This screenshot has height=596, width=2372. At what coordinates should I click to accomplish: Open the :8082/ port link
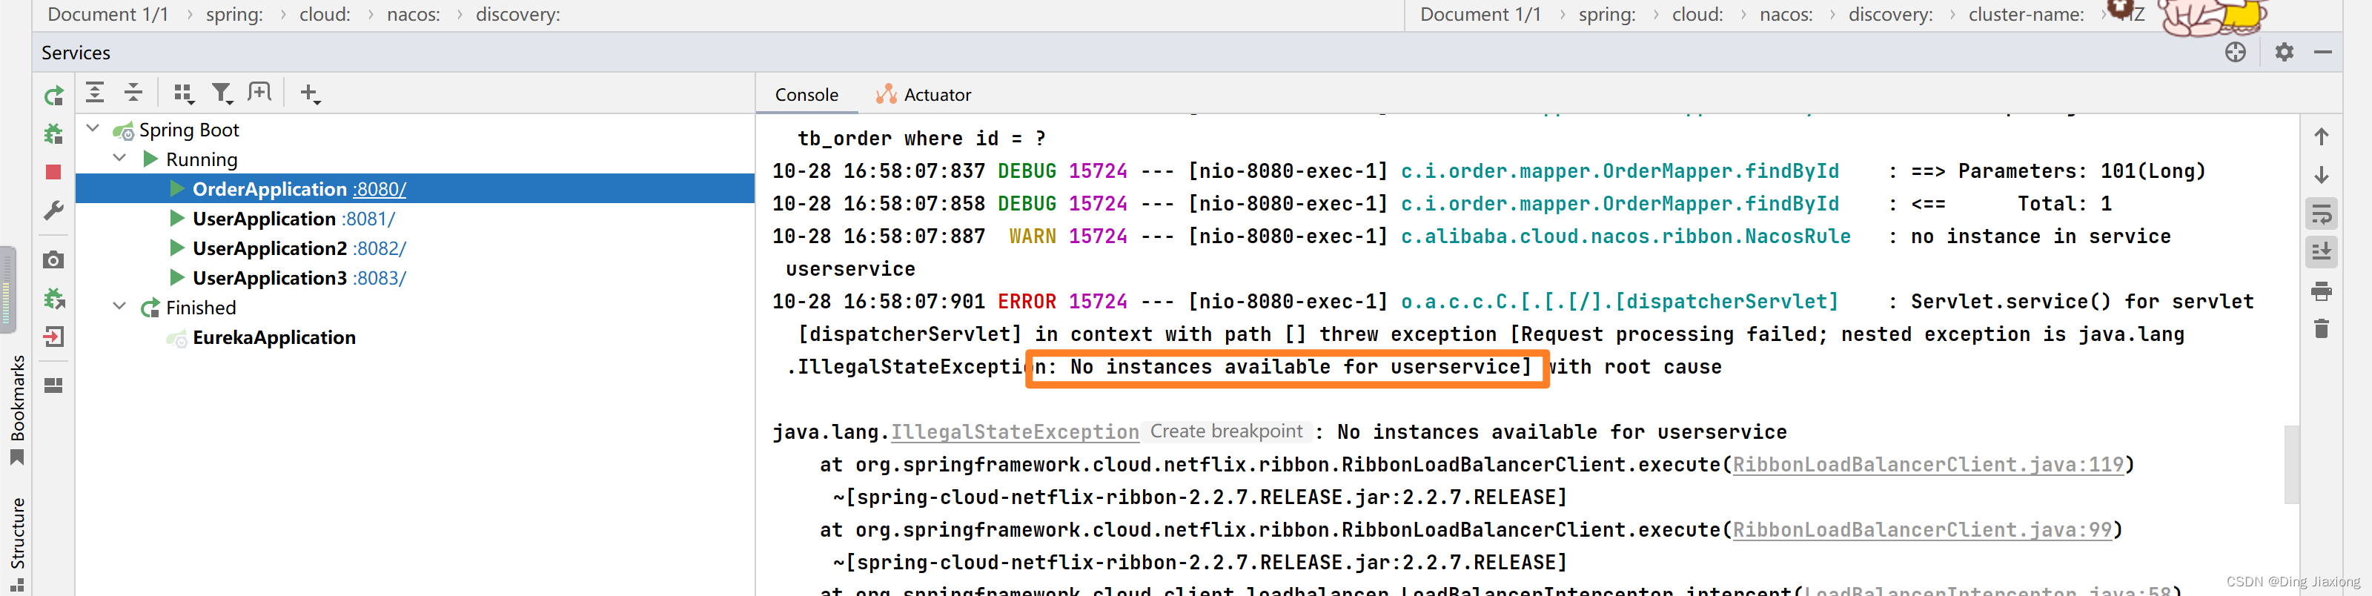(x=380, y=249)
